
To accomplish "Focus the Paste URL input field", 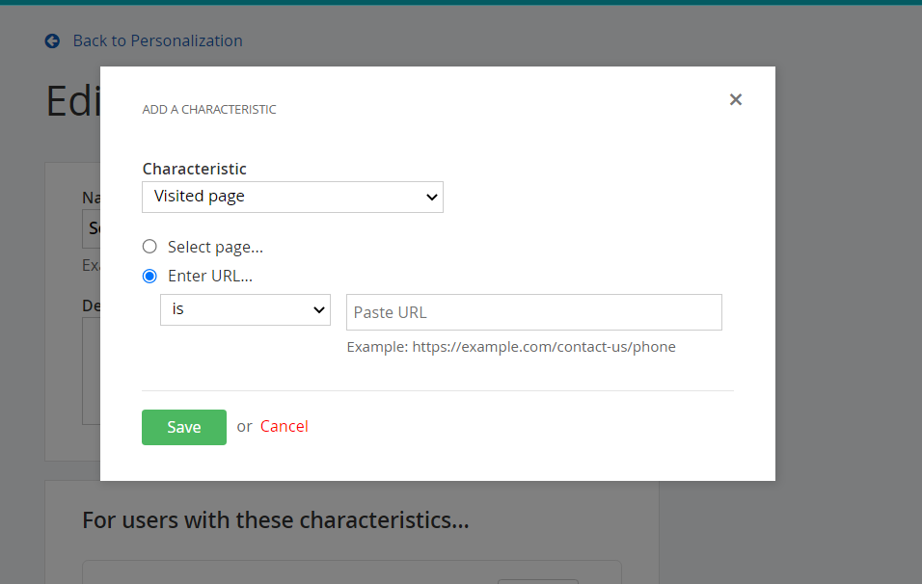I will point(534,312).
